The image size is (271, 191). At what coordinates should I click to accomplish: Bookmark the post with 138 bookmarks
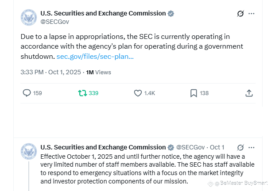tap(194, 93)
